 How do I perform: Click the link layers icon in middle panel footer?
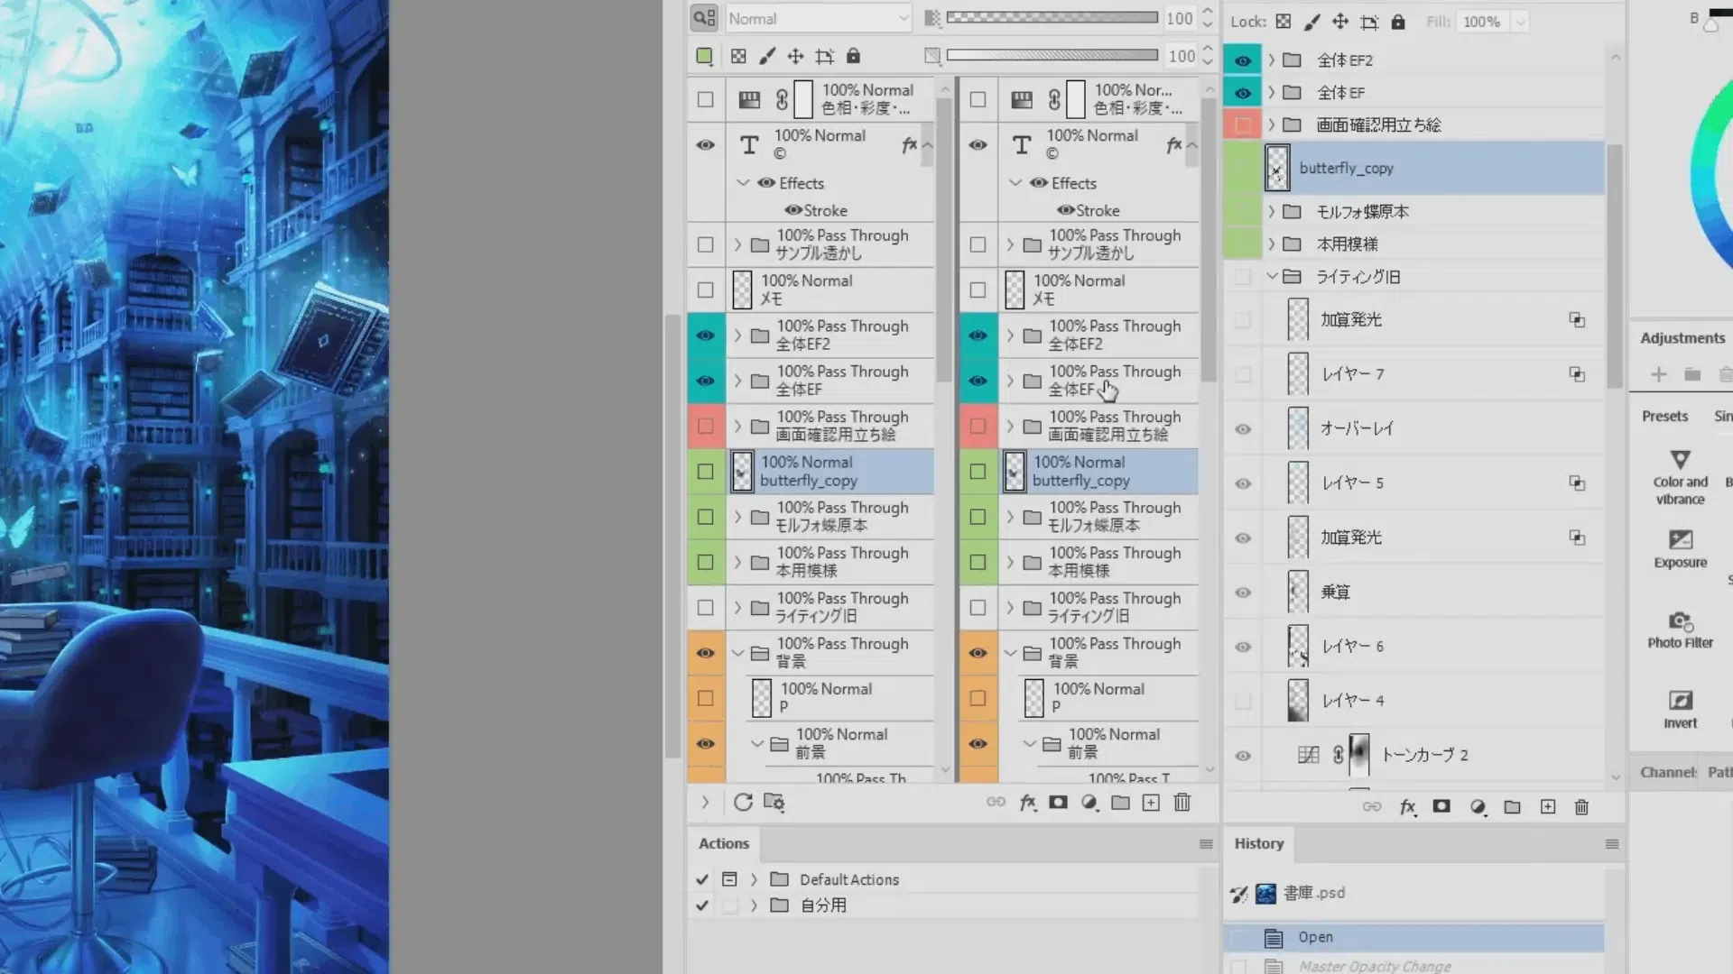pos(996,802)
